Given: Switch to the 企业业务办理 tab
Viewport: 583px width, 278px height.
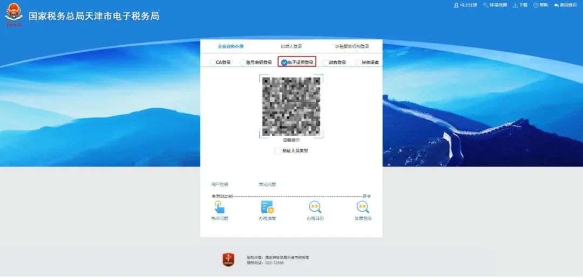Looking at the screenshot, I should click(231, 46).
